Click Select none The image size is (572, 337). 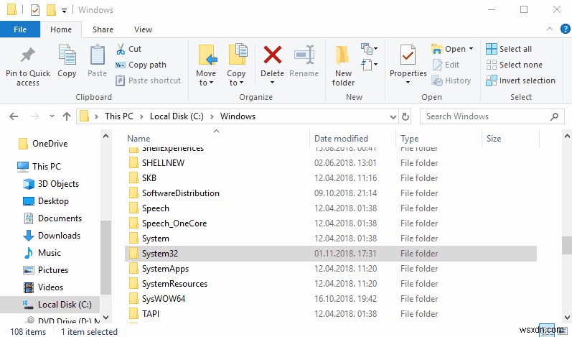(514, 65)
